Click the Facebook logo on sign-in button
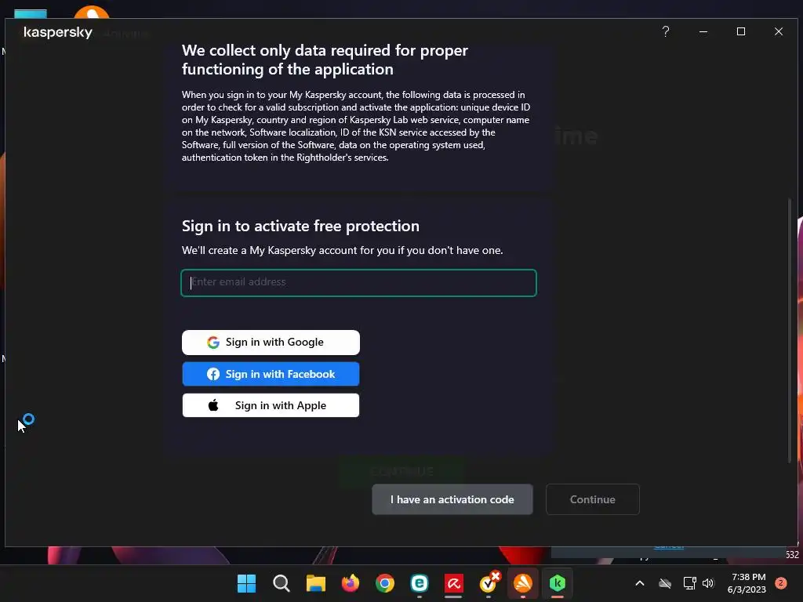 pyautogui.click(x=213, y=374)
